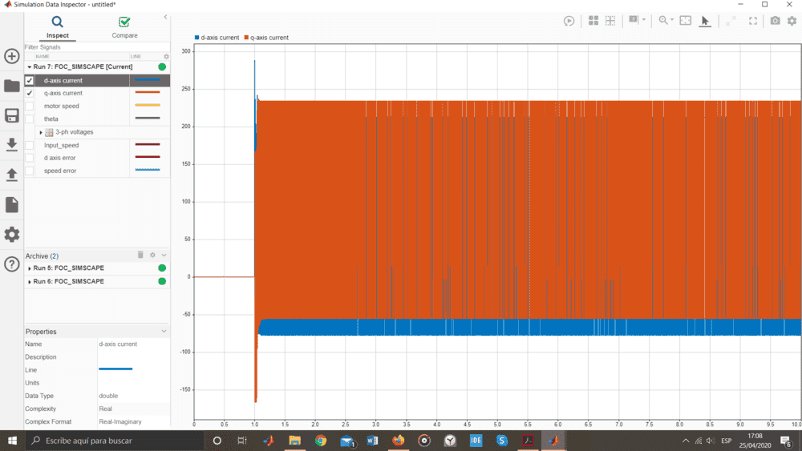Expand the 3-ph voltages group
The width and height of the screenshot is (802, 451).
[40, 132]
